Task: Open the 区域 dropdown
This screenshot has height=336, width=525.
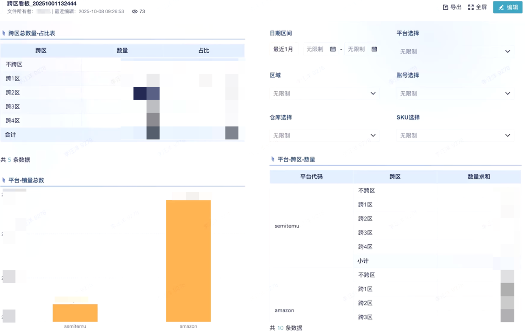Action: tap(324, 93)
